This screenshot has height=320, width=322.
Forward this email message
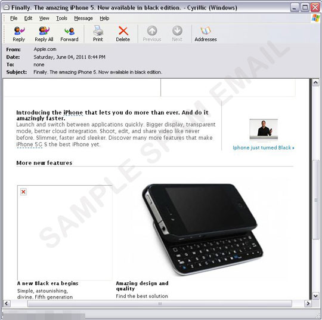tap(69, 33)
